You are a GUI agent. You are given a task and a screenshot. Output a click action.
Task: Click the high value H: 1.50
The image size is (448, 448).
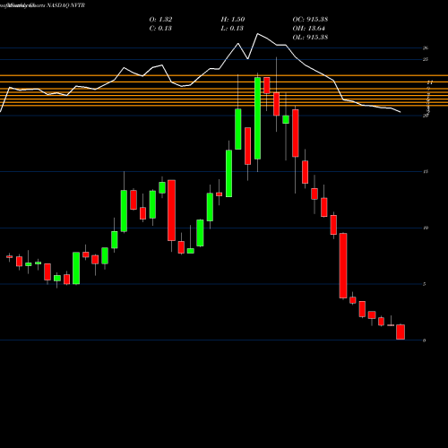click(233, 20)
